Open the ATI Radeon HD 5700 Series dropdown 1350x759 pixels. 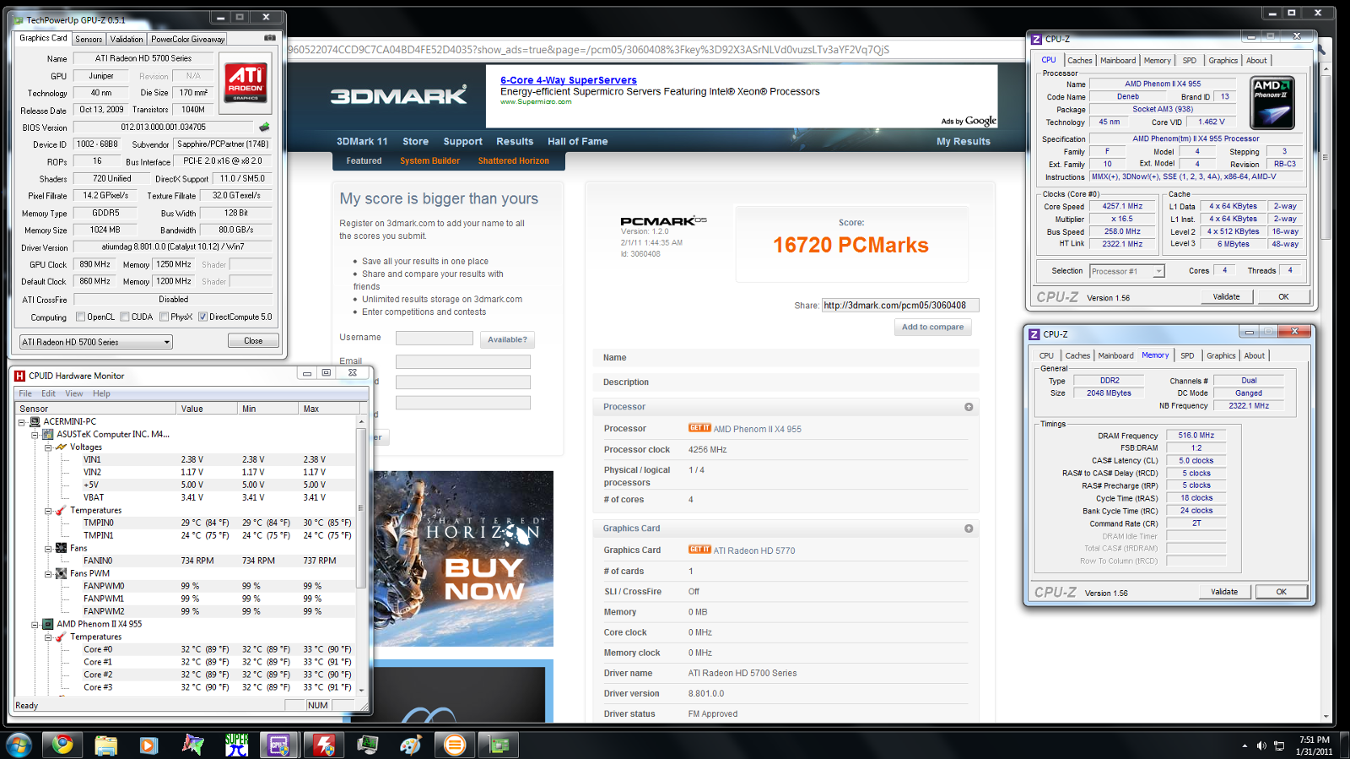96,342
